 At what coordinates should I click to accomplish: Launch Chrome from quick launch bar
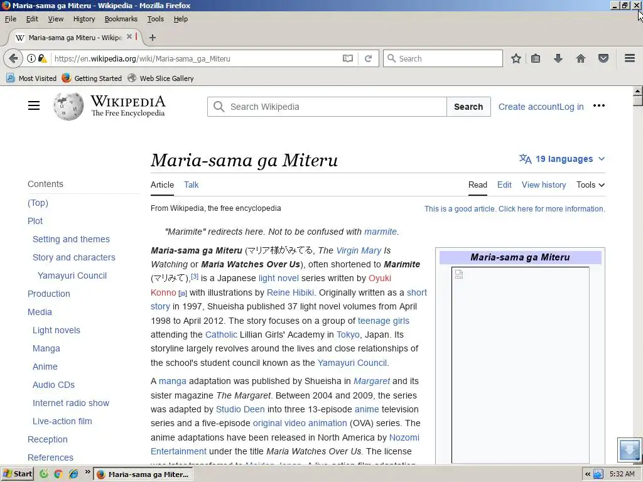click(x=58, y=474)
